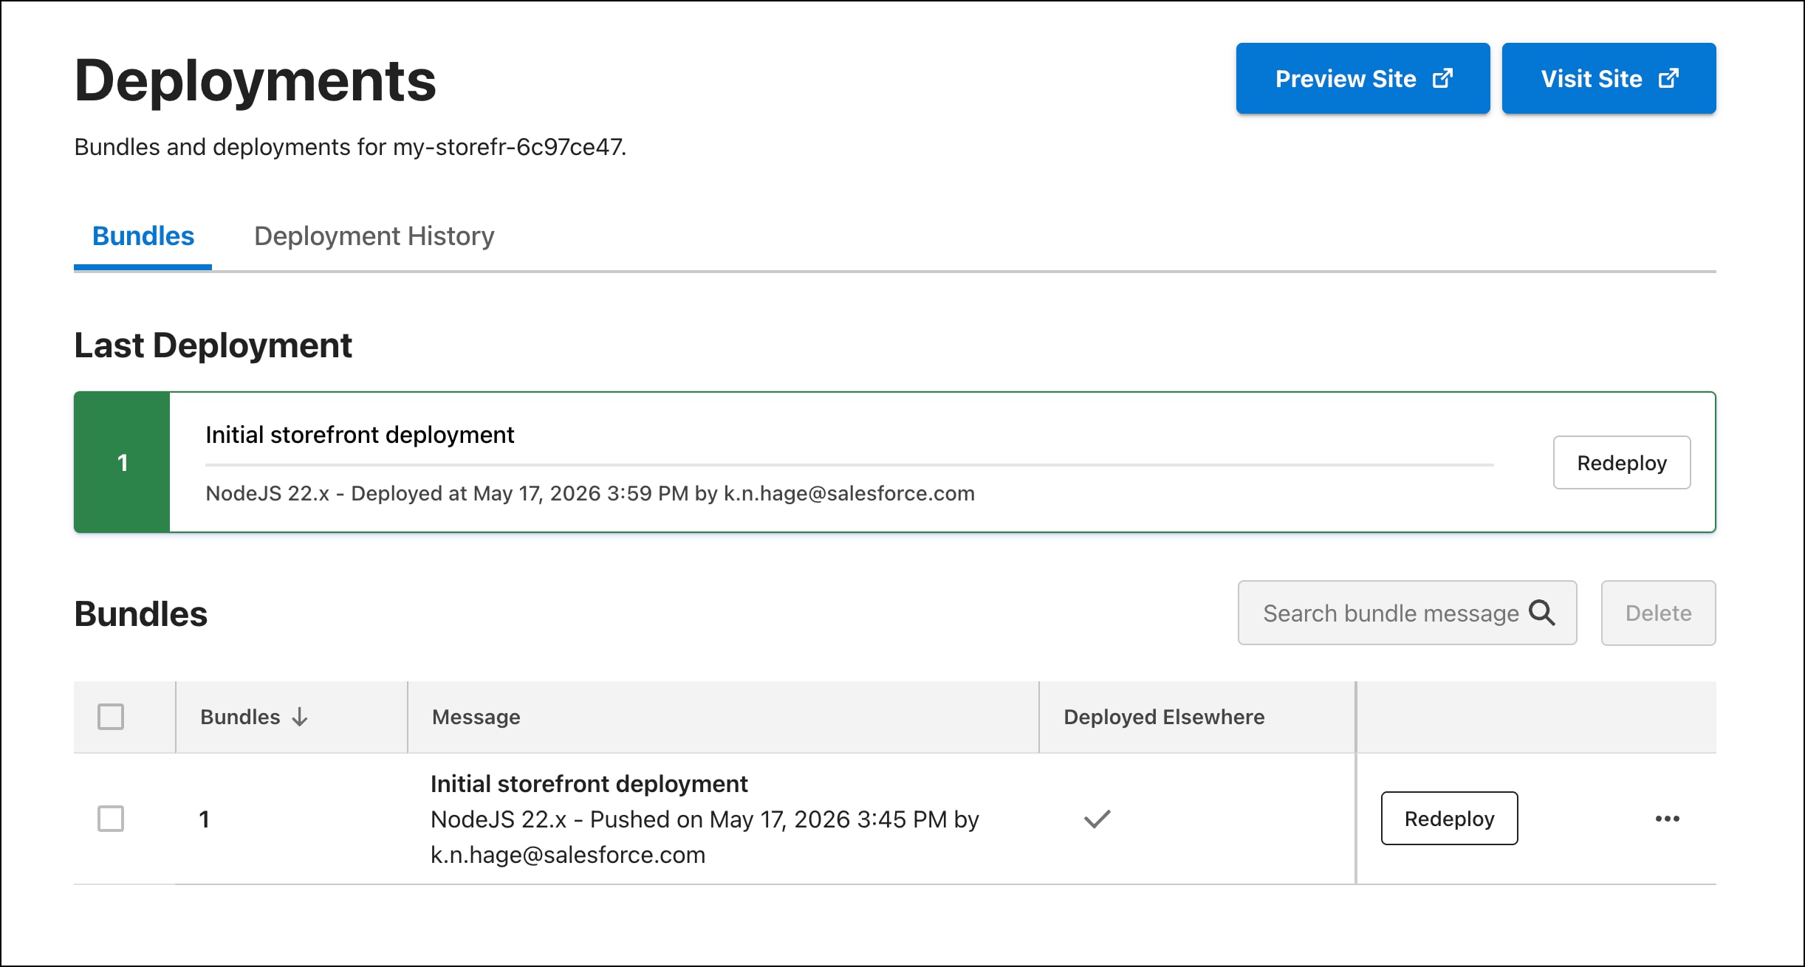Click 'Initial storefront deployment' in Last Deployment card
Image resolution: width=1805 pixels, height=967 pixels.
(360, 435)
